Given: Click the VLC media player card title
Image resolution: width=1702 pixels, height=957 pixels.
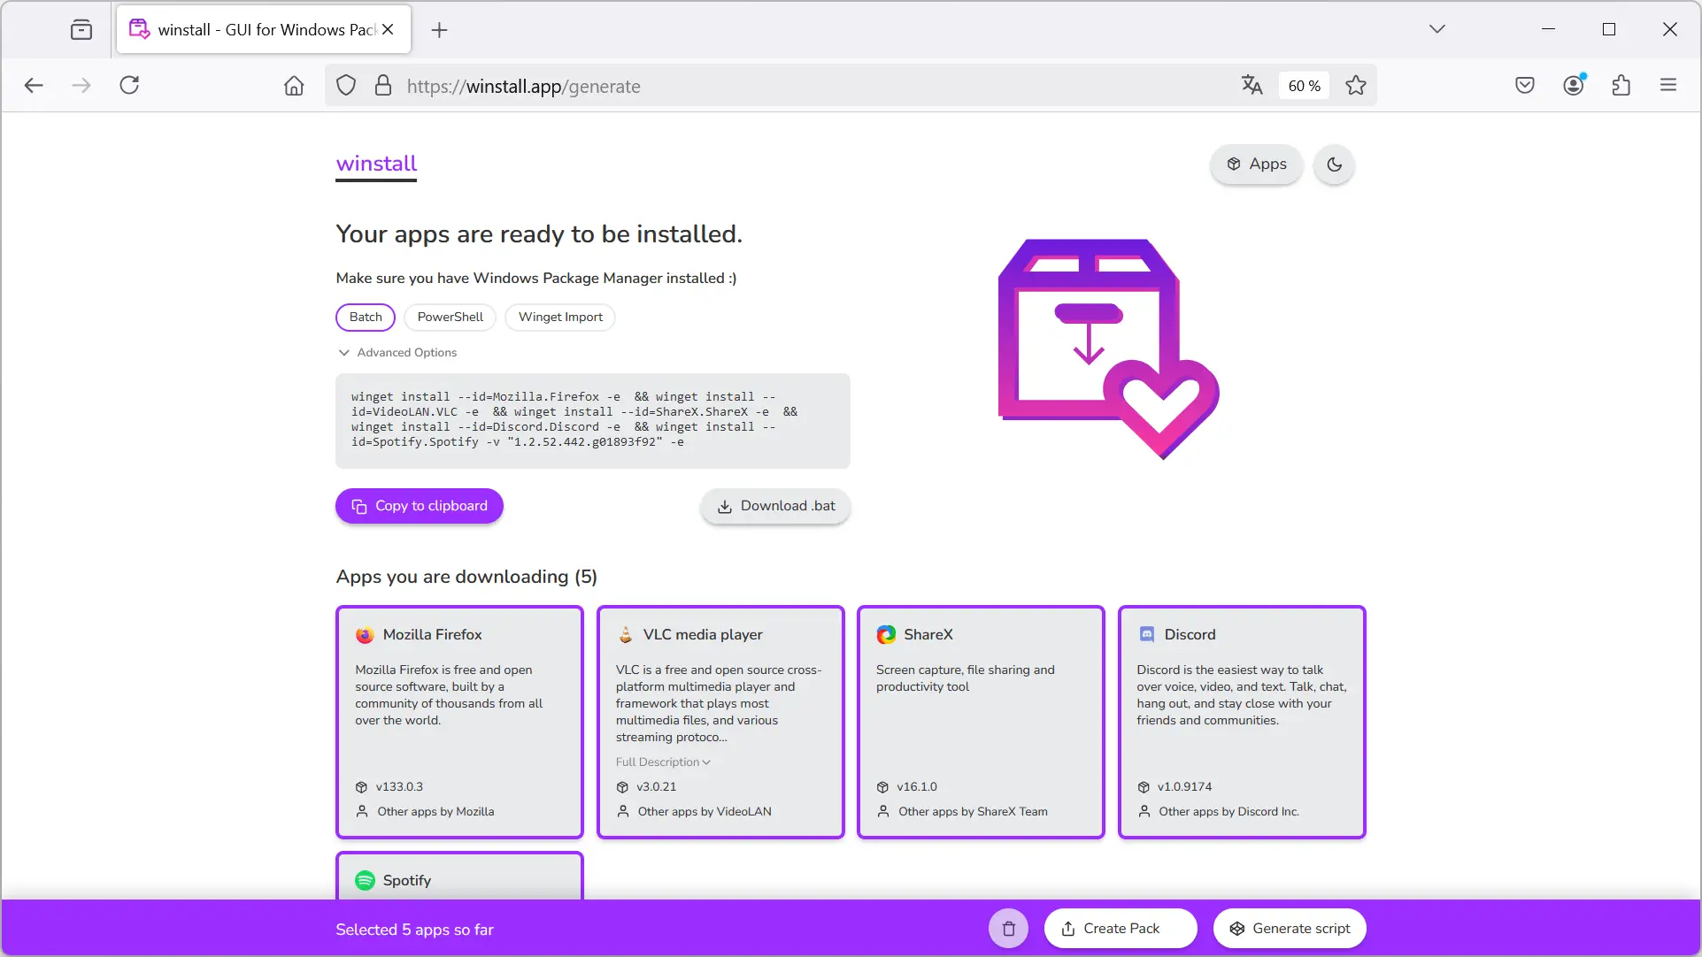Looking at the screenshot, I should (x=703, y=634).
